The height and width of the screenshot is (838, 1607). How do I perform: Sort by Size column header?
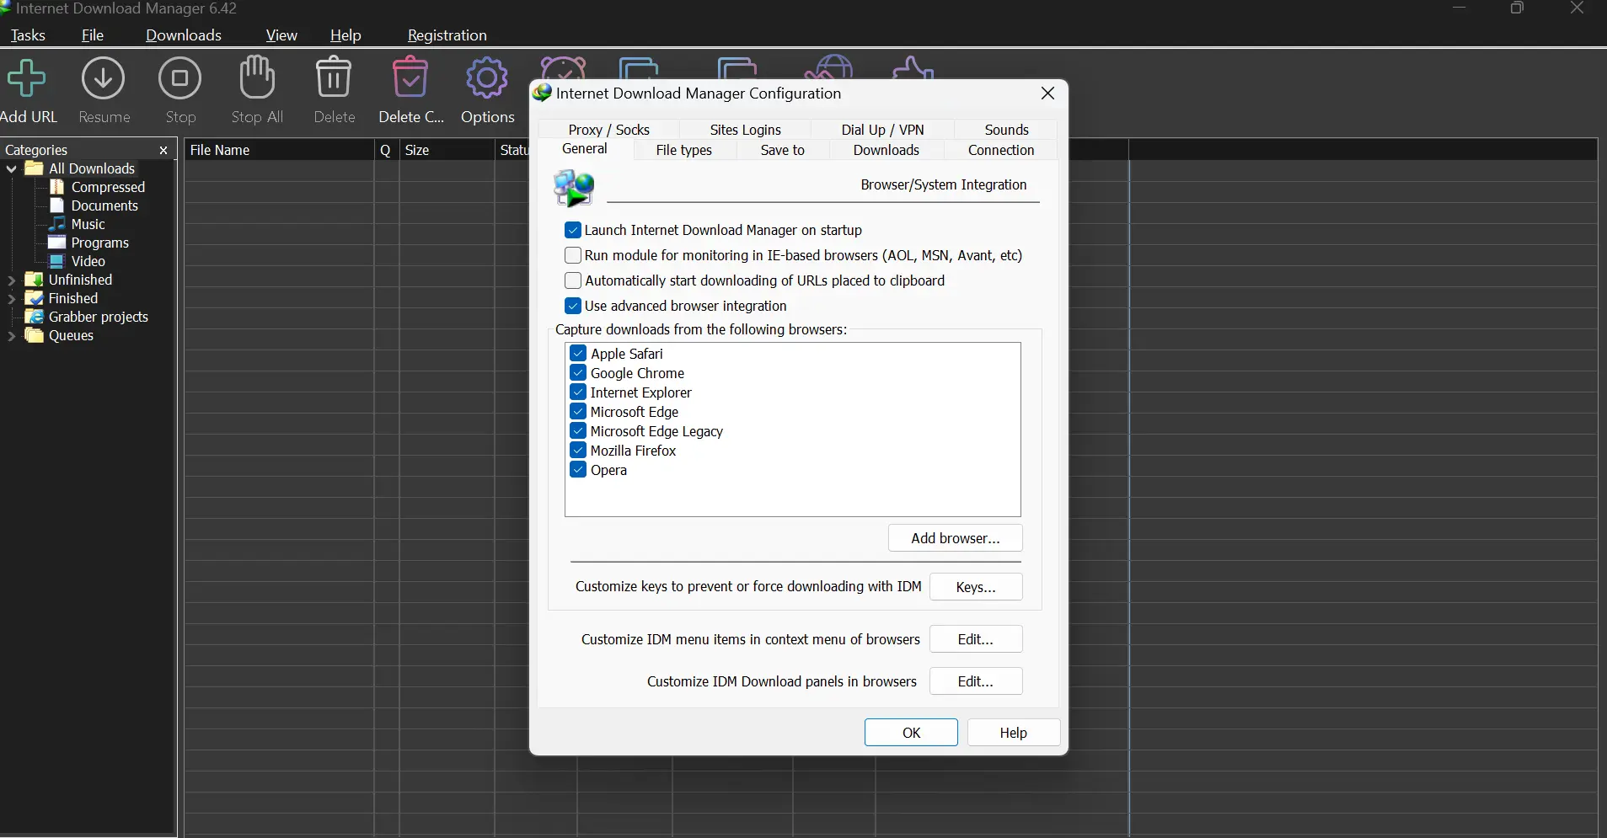point(447,150)
